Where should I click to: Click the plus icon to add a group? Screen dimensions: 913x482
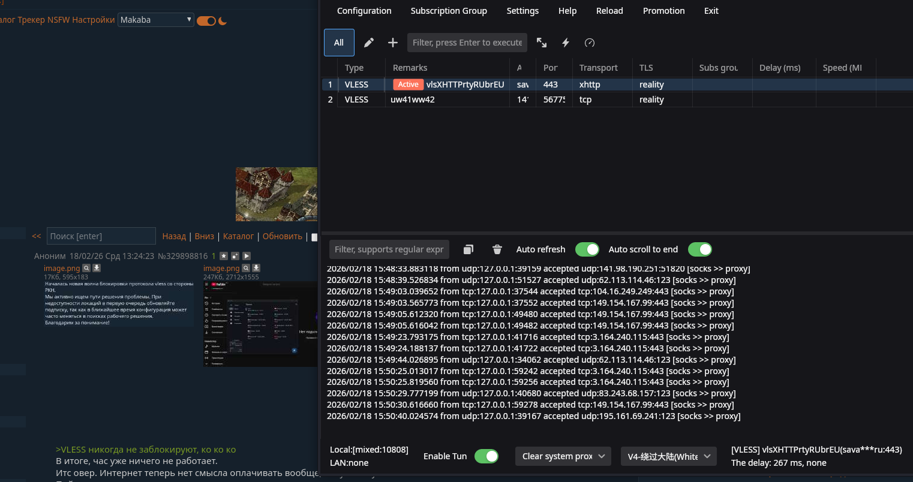point(393,43)
